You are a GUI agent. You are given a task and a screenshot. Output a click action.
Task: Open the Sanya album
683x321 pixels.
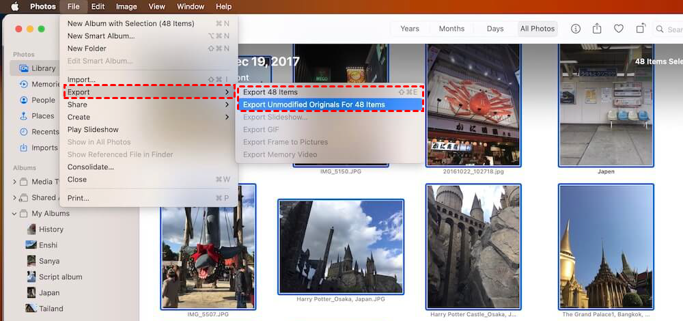click(x=42, y=261)
